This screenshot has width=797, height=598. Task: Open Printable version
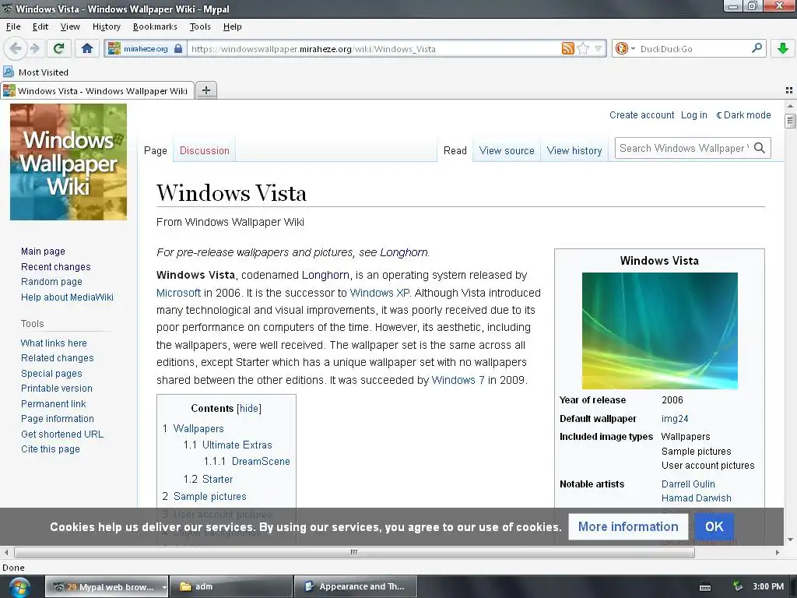point(56,388)
